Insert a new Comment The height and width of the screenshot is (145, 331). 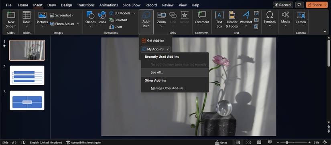click(x=202, y=18)
